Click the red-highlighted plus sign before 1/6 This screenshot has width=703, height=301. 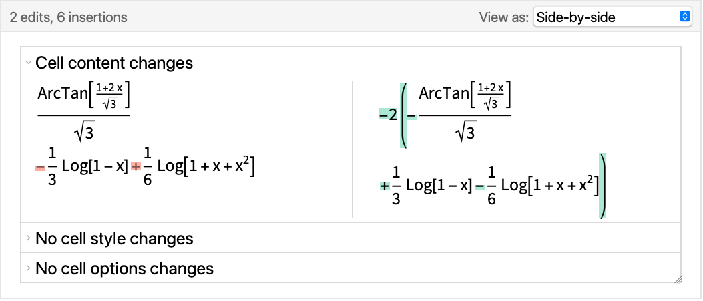pyautogui.click(x=136, y=168)
